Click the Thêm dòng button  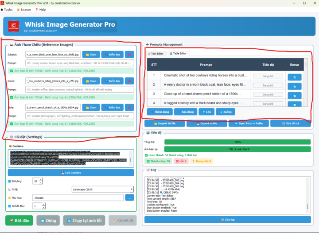click(x=159, y=112)
